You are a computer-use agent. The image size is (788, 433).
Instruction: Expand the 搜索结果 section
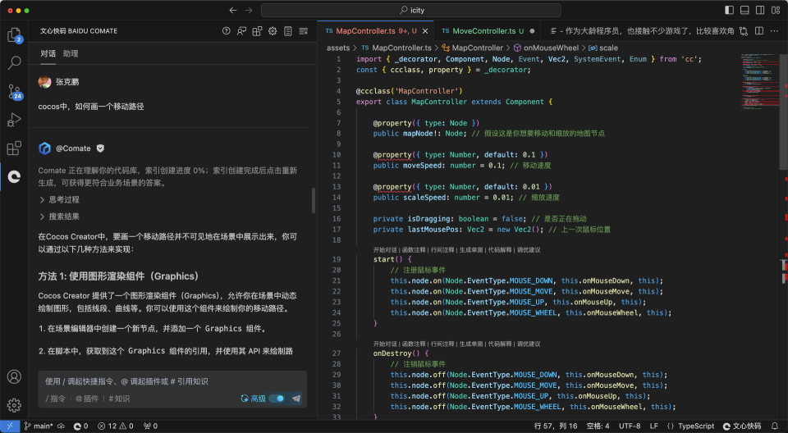point(59,216)
